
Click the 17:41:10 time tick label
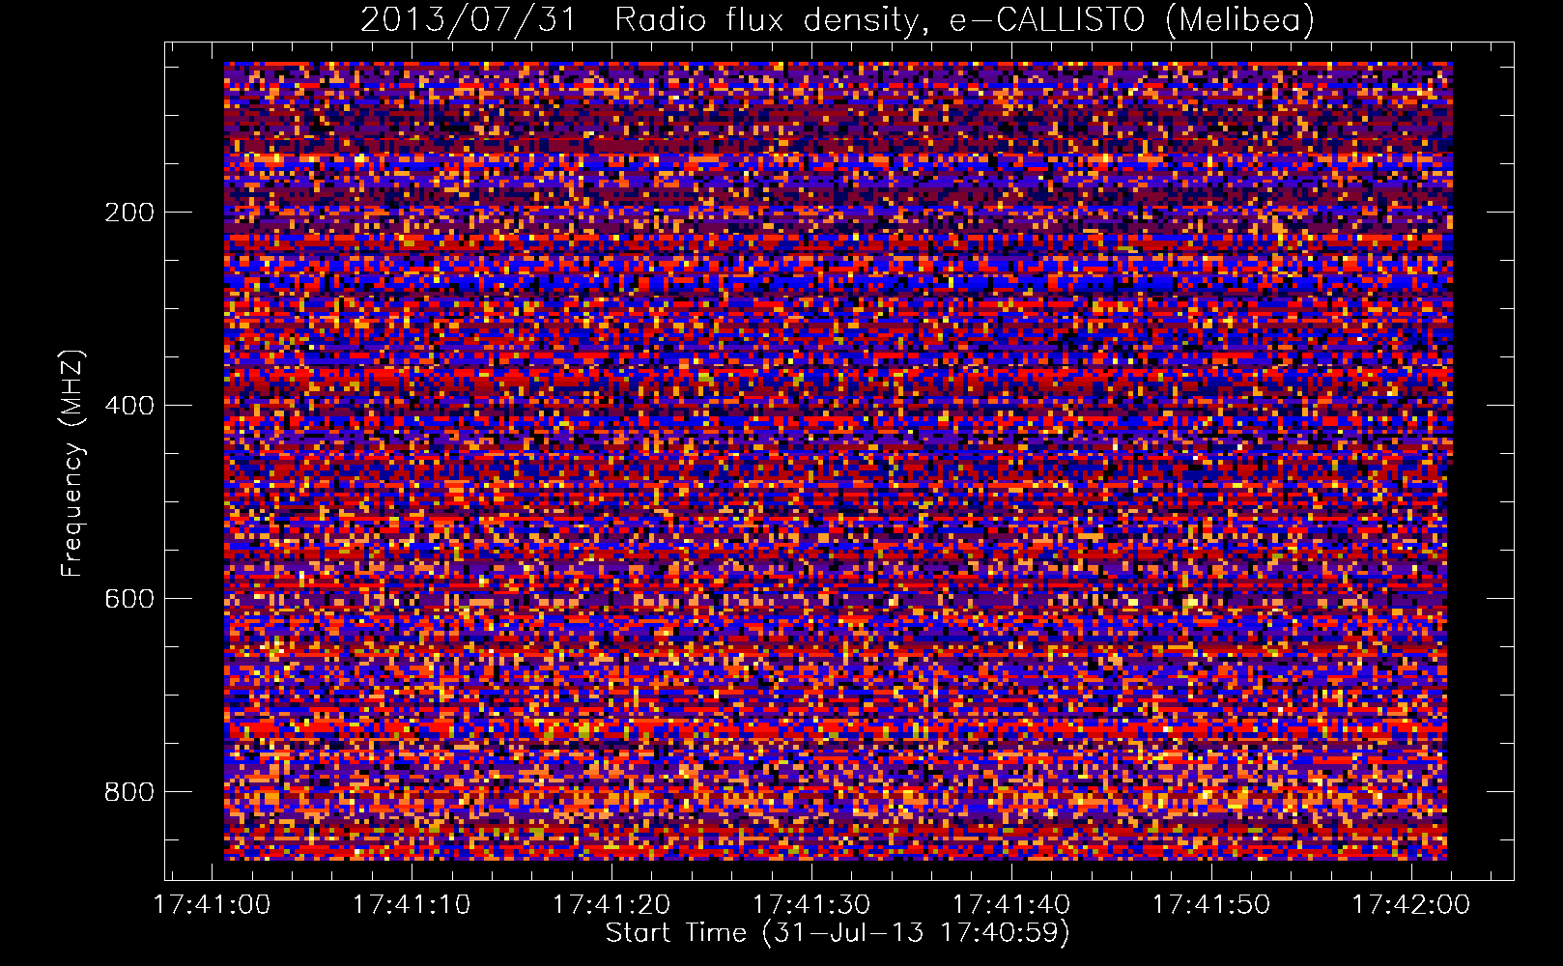pyautogui.click(x=412, y=904)
